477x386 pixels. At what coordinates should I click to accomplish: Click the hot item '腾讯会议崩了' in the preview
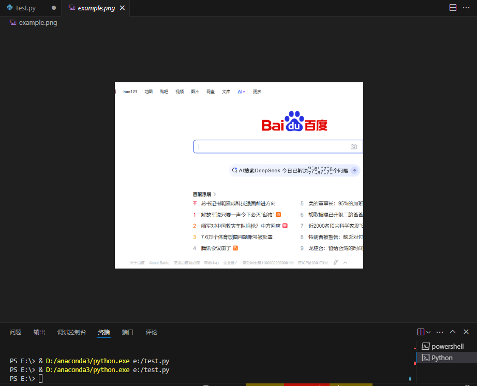pyautogui.click(x=216, y=248)
